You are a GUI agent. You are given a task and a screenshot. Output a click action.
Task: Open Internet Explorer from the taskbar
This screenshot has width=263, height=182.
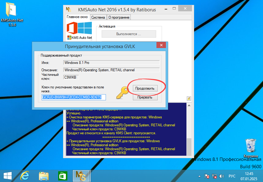24,176
